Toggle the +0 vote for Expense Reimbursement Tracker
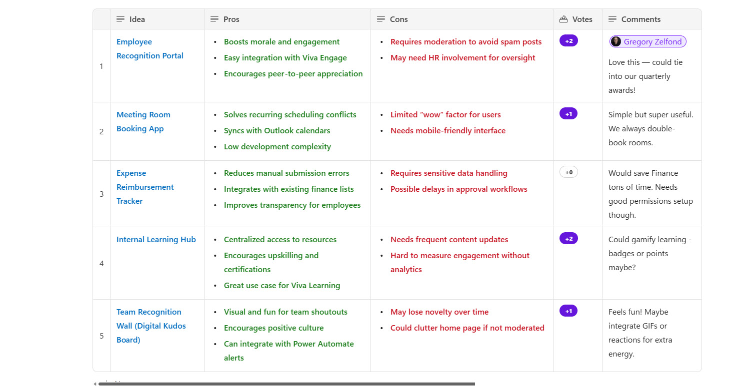This screenshot has width=730, height=386. coord(568,172)
